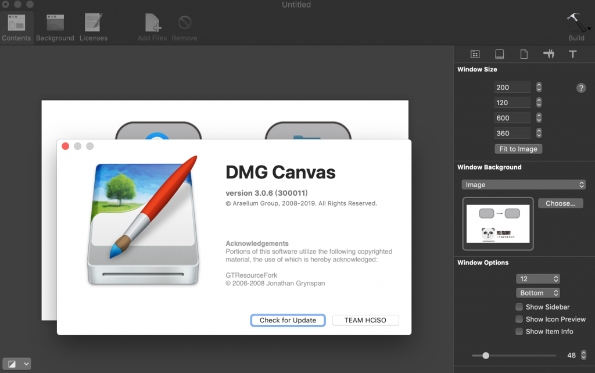The height and width of the screenshot is (373, 595).
Task: Click the Window Size field showing 120
Action: coord(512,102)
